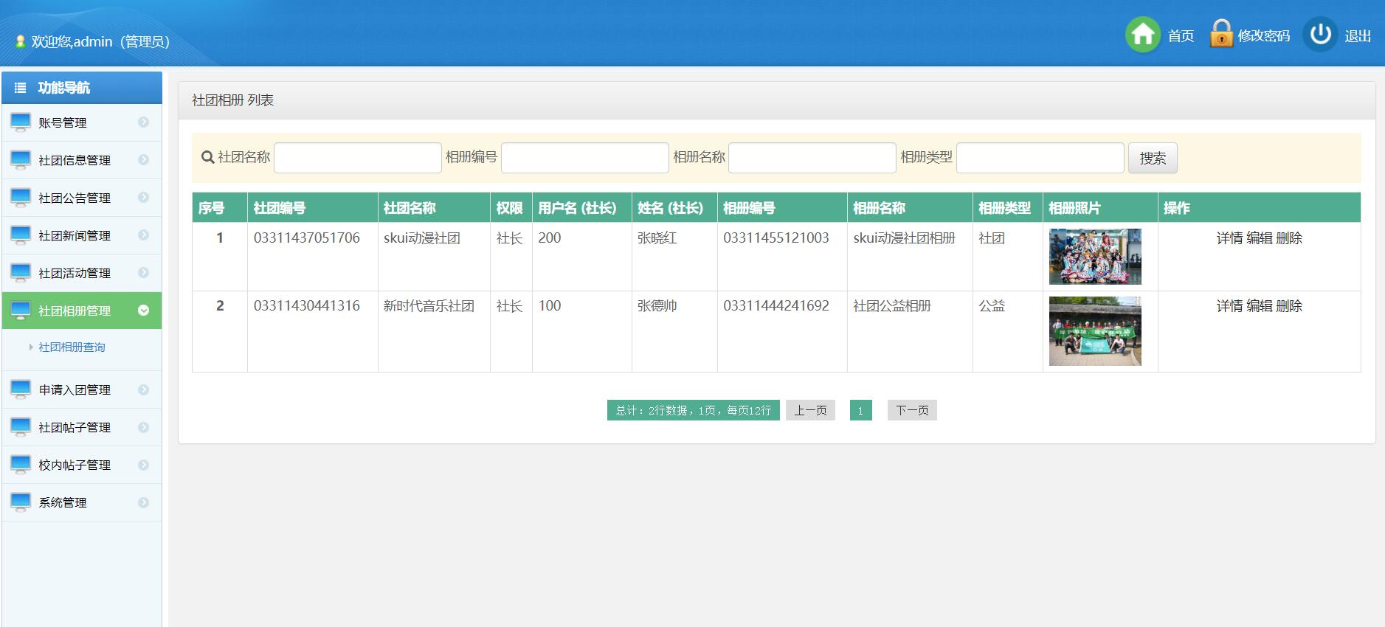Click the 总计 summary label
Image resolution: width=1385 pixels, height=627 pixels.
point(694,410)
